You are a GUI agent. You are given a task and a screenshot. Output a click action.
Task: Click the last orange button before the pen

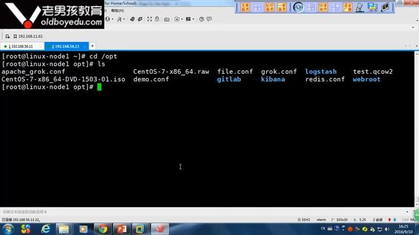(348, 7)
